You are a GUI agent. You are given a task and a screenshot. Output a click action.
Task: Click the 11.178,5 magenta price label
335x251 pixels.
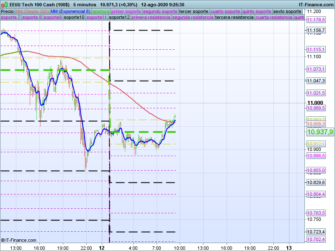[x=316, y=20]
